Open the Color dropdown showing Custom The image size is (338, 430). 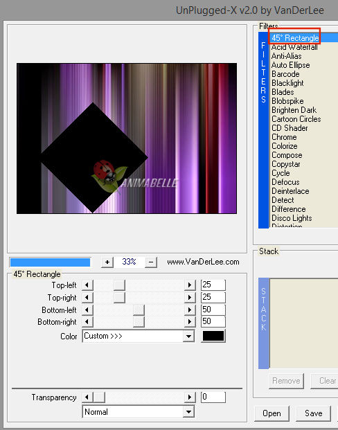[x=138, y=337]
